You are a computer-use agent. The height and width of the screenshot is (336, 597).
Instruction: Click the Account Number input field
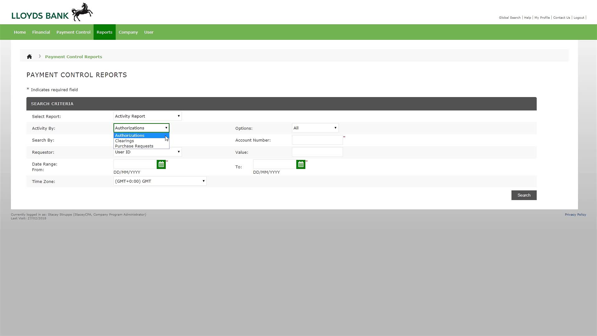[317, 140]
